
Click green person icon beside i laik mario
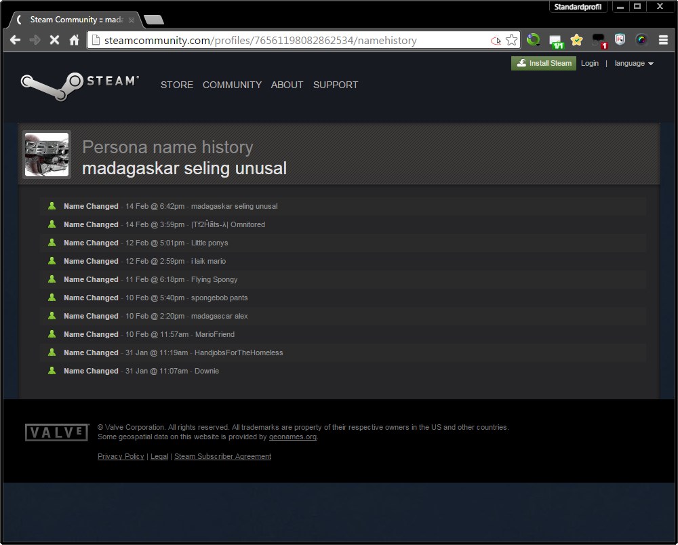point(52,260)
